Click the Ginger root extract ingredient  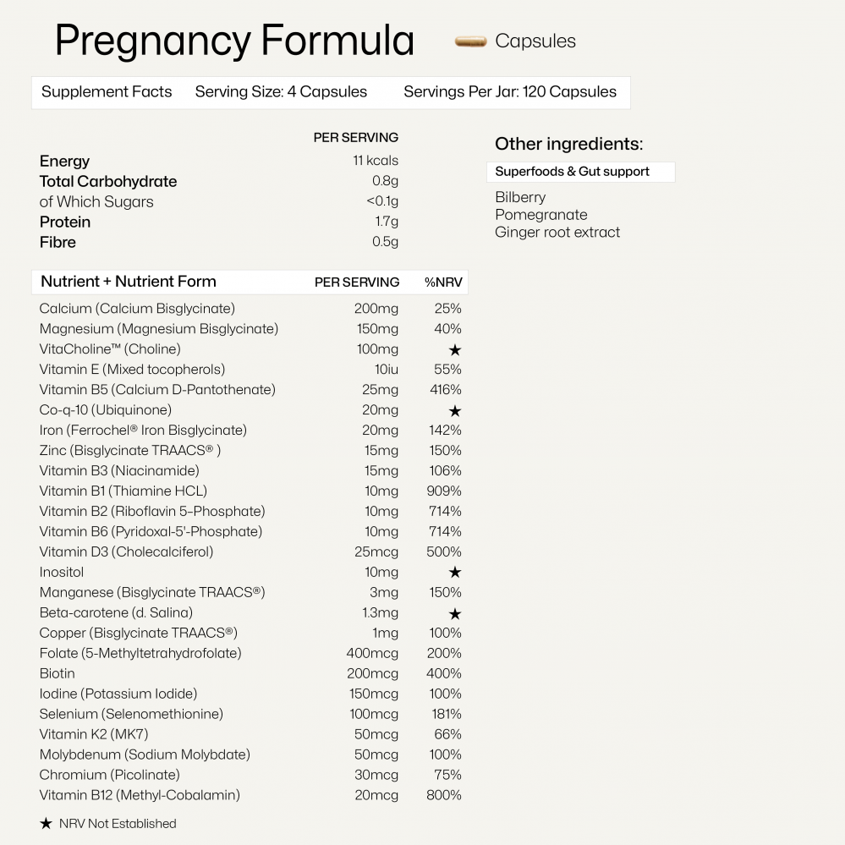coord(557,233)
